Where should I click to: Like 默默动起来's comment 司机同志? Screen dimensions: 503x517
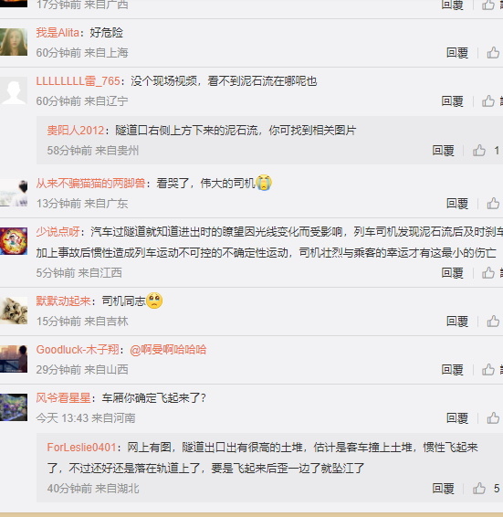pos(493,322)
